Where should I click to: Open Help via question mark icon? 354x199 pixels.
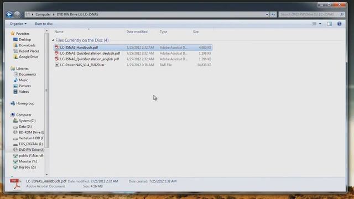339,24
